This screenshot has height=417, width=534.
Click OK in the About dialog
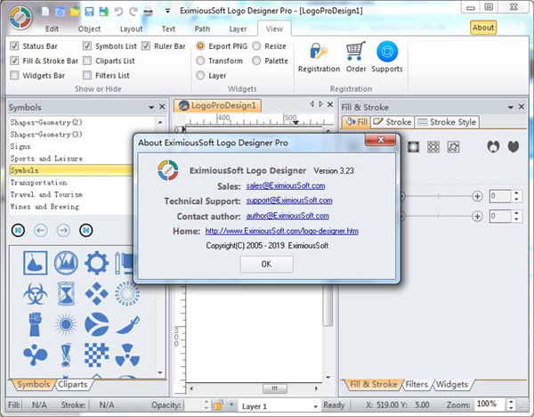[x=266, y=265]
